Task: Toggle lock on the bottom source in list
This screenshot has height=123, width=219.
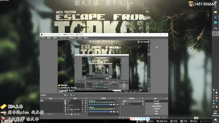Action: 85,112
